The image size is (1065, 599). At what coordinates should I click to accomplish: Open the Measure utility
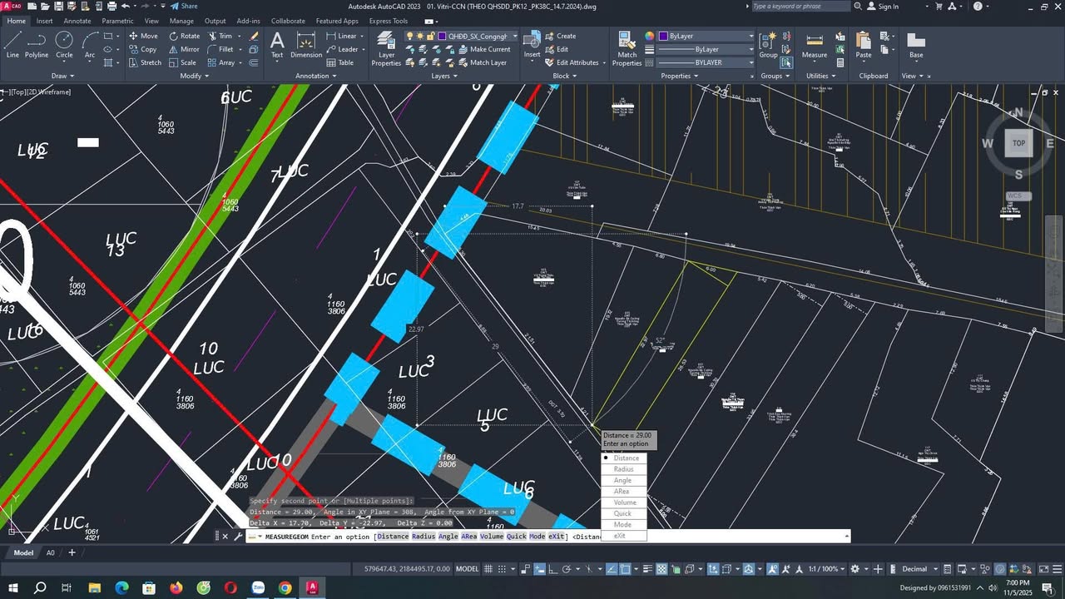pyautogui.click(x=815, y=45)
